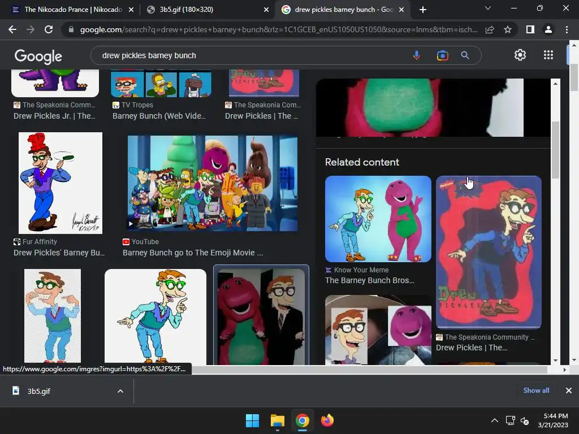The image size is (579, 434).
Task: Open the grinning Drew Pickles thumbnail
Action: pos(53,316)
